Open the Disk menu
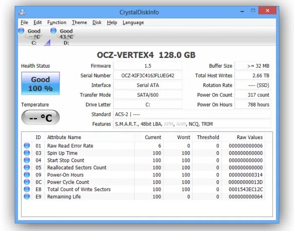This screenshot has height=231, width=294. click(x=97, y=23)
